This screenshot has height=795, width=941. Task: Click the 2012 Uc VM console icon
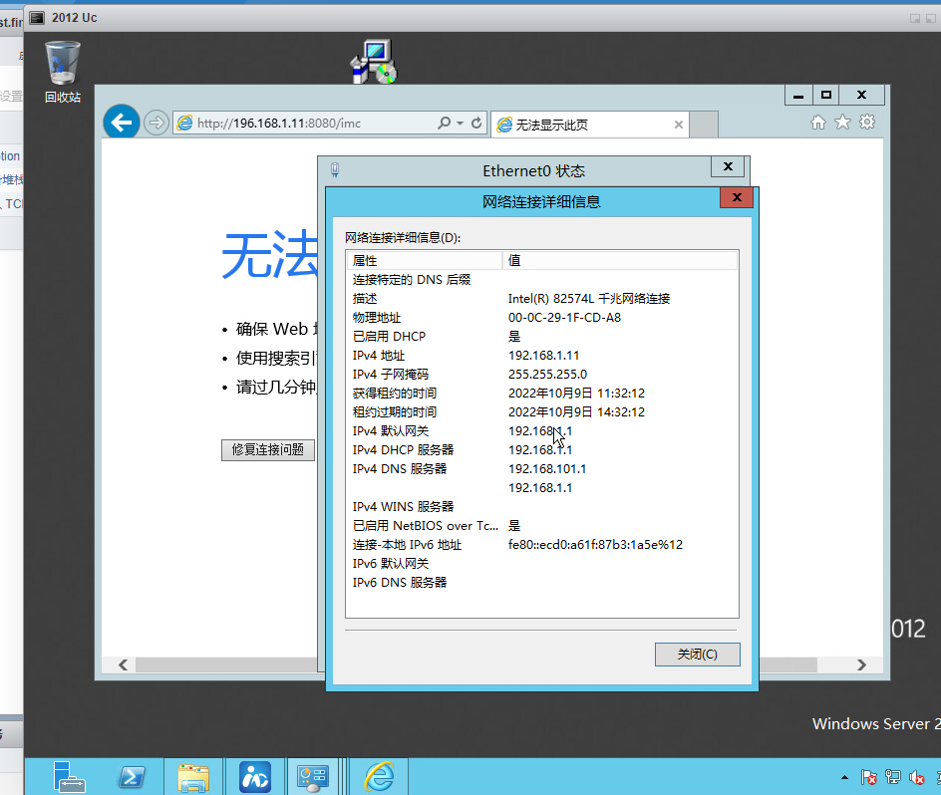37,17
